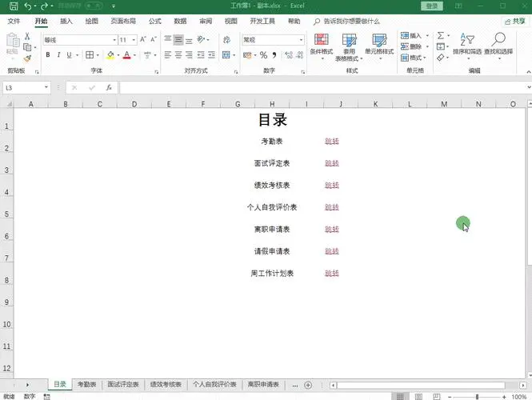Toggle Underline formatting
Viewport: 532px width, 400px height.
[70, 54]
